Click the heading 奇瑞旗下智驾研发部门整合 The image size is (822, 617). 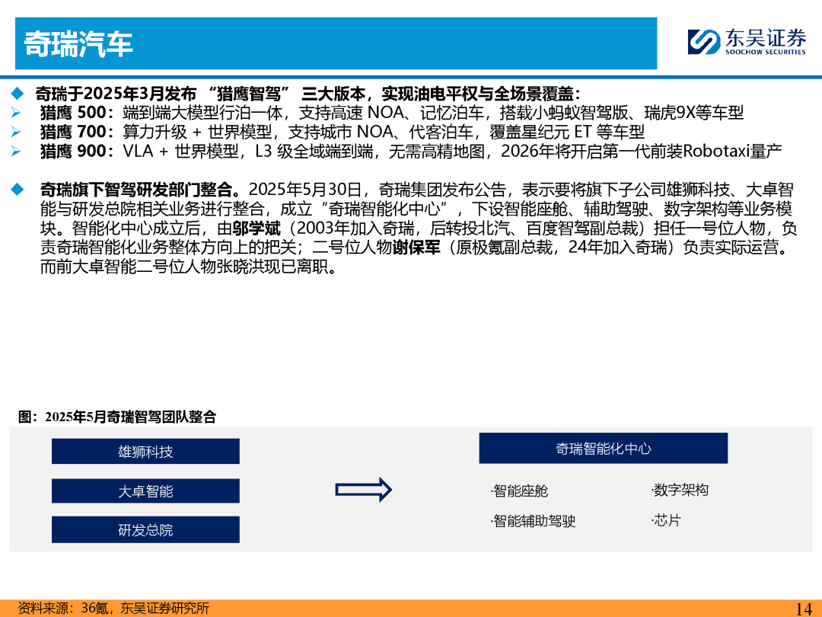[x=135, y=190]
